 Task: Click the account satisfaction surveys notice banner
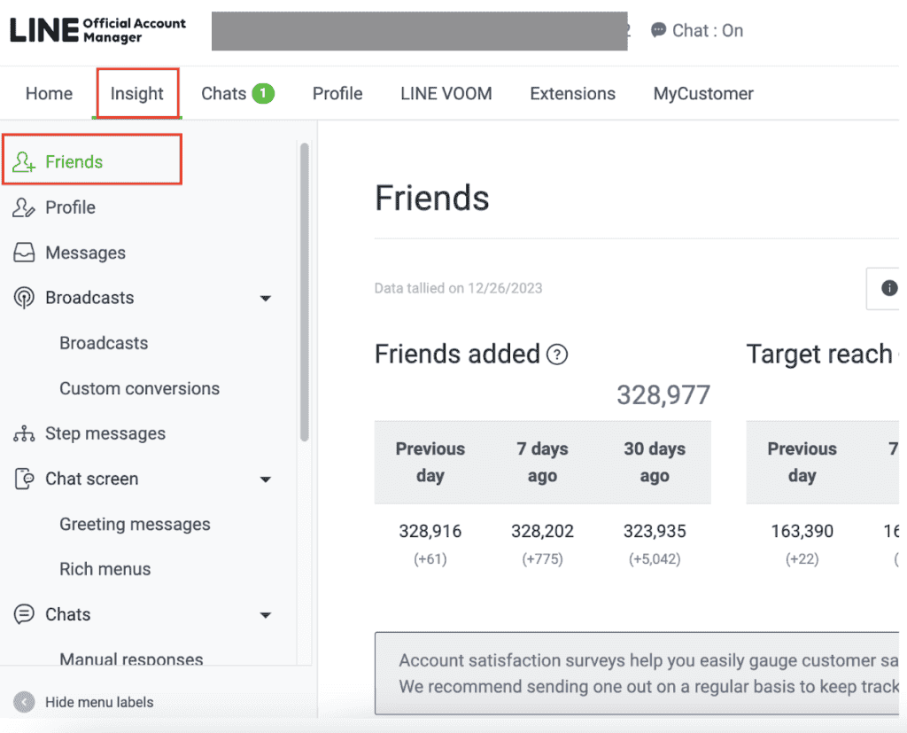[x=637, y=674]
